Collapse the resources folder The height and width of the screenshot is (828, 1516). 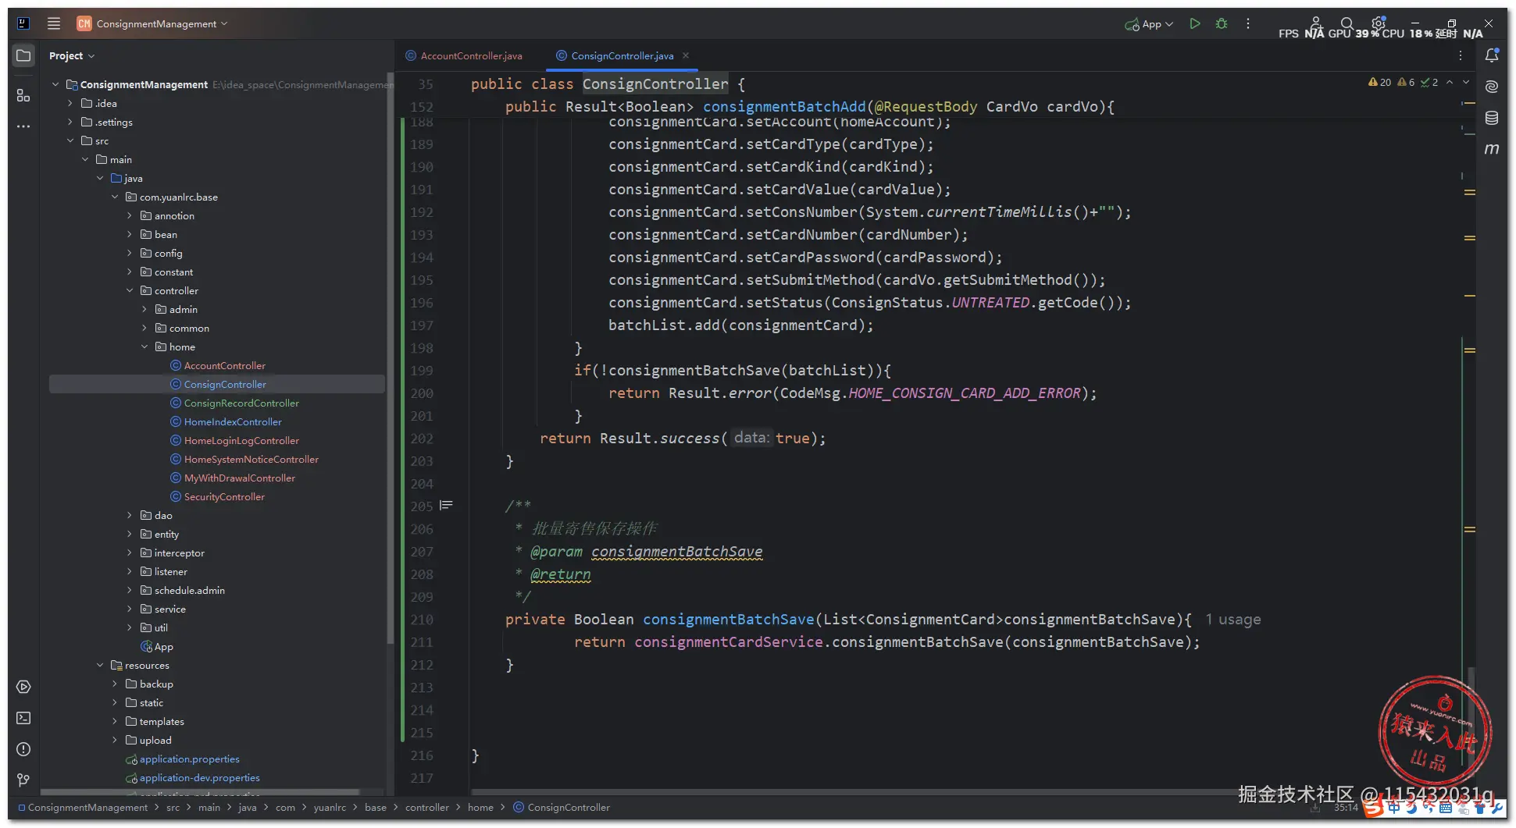point(100,665)
